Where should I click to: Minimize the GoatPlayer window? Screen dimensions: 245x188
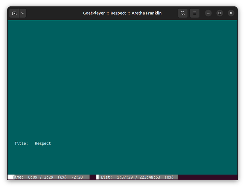click(208, 13)
